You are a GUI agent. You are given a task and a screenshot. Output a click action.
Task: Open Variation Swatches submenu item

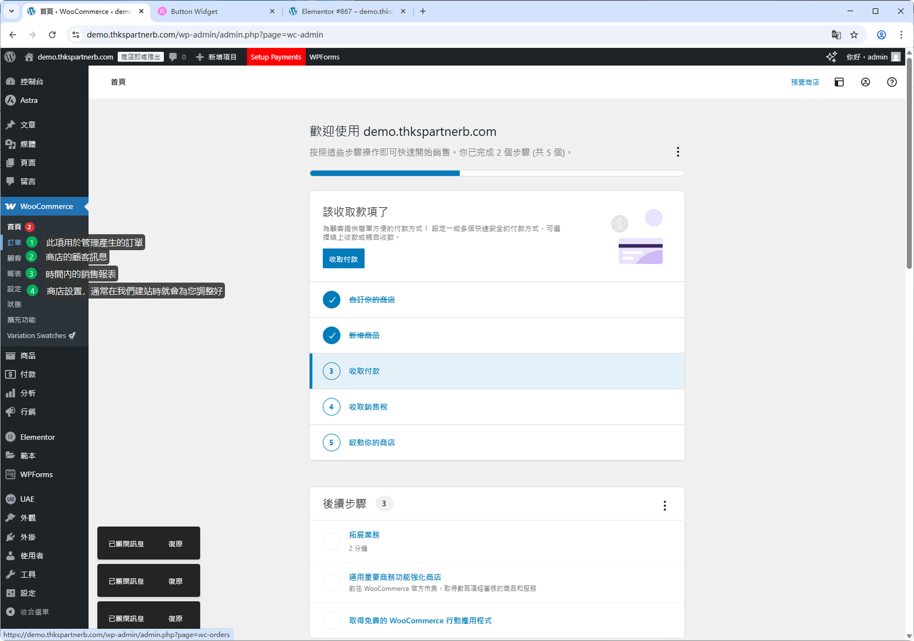click(x=41, y=336)
